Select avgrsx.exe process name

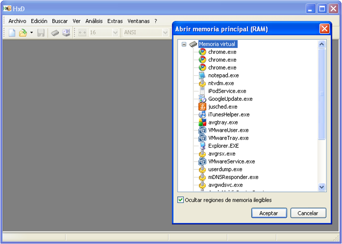(222, 154)
